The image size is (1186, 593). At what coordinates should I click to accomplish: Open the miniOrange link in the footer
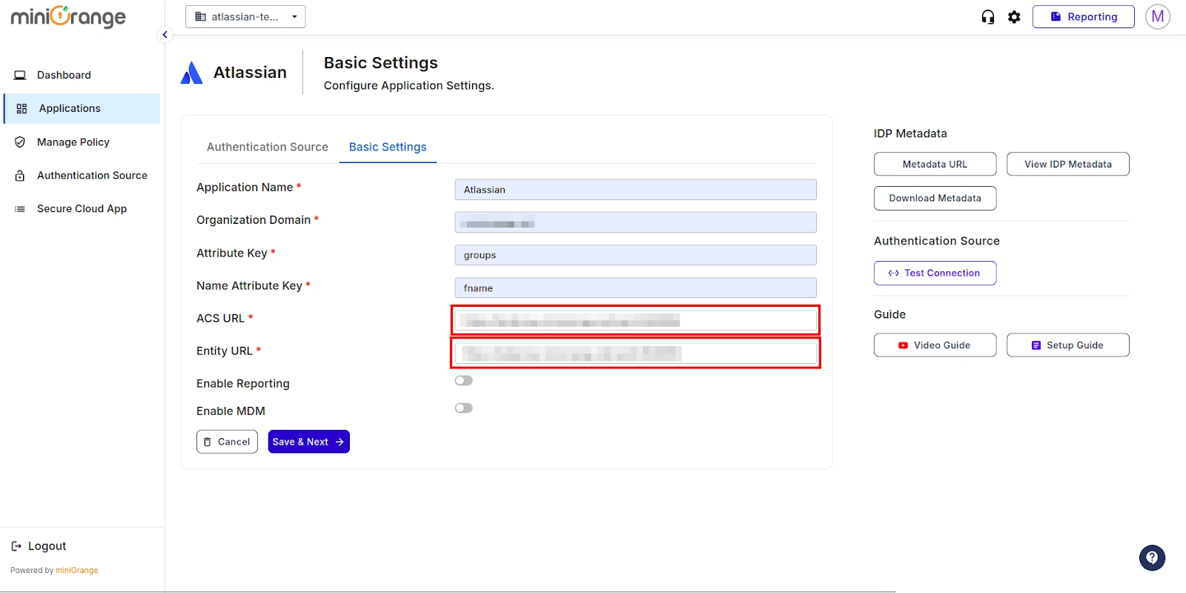coord(77,571)
